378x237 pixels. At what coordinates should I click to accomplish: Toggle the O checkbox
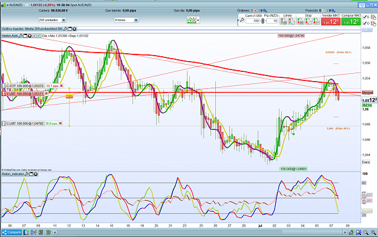click(x=365, y=24)
